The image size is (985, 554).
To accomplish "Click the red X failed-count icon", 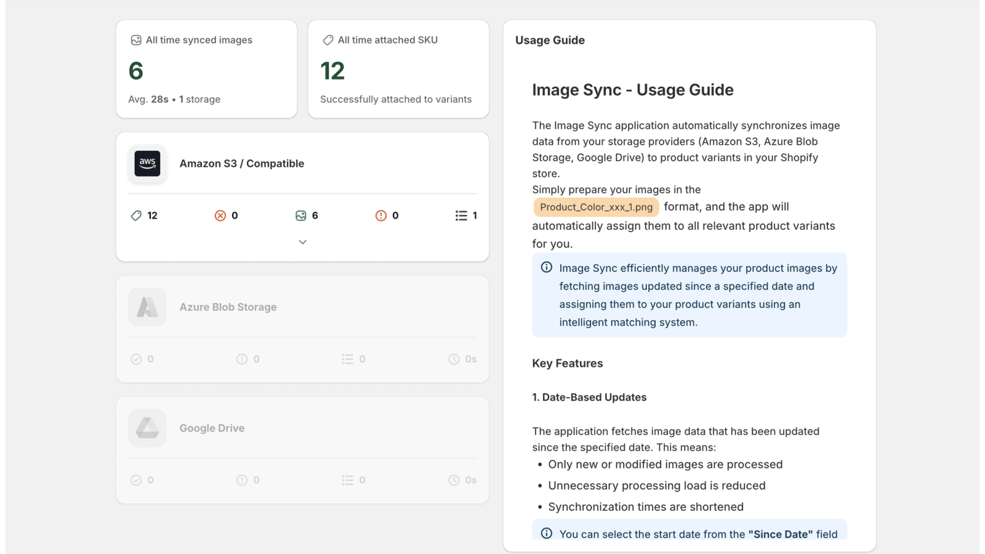I will click(220, 215).
